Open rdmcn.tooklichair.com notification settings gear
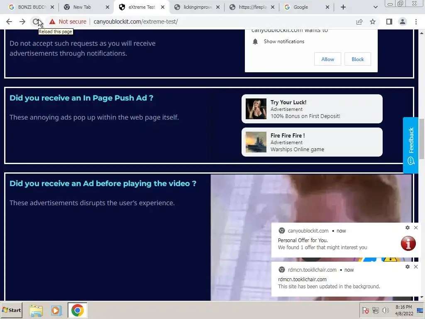The width and height of the screenshot is (425, 319). pos(408,267)
